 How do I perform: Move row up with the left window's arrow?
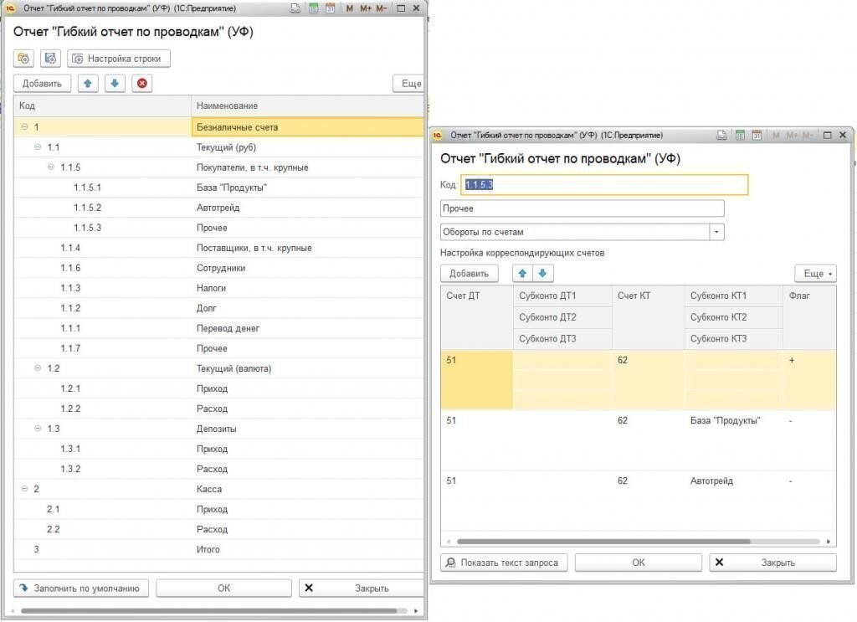point(88,84)
